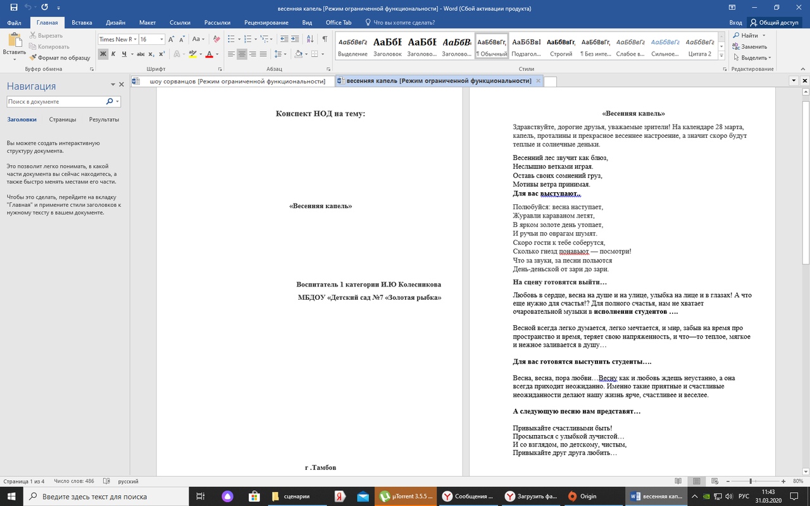
Task: Click the zoom slider in status bar
Action: pos(751,481)
